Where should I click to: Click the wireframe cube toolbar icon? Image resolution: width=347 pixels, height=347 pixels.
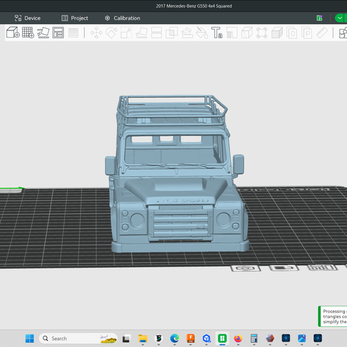[x=247, y=33]
